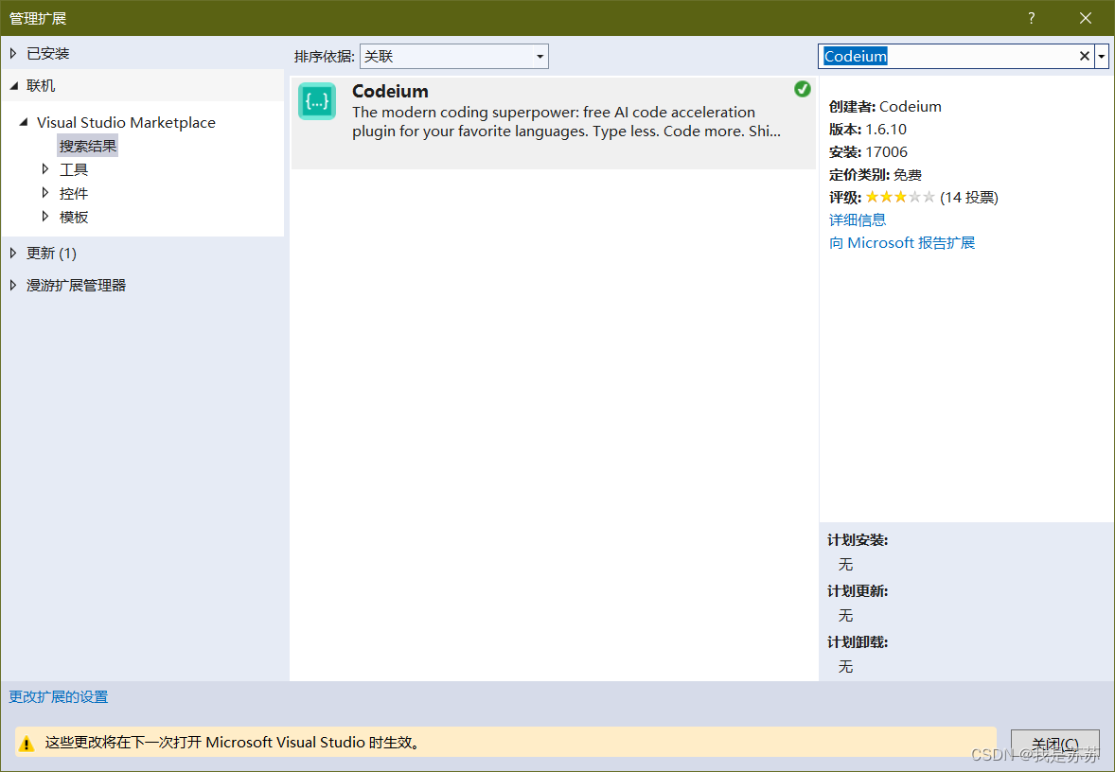The width and height of the screenshot is (1115, 772).
Task: Click the restart notification message text
Action: [233, 743]
